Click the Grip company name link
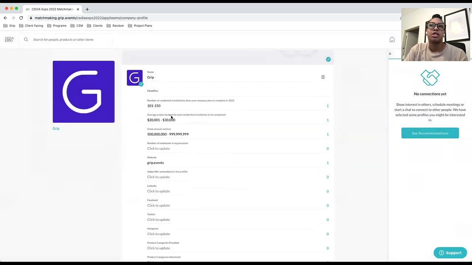The image size is (472, 265). pos(56,128)
